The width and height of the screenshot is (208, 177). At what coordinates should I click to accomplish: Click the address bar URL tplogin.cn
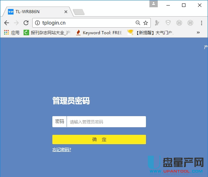tap(54, 23)
